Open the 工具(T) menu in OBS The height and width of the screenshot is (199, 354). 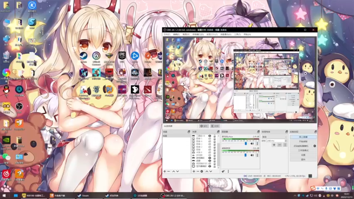[238, 34]
